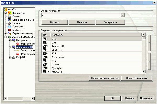Uncheck channel 1 СТС checkbox

coord(44,39)
